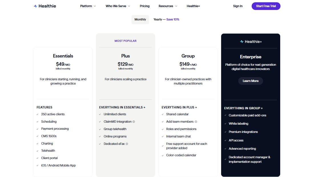Go to the Pricing page
The height and width of the screenshot is (177, 319).
(145, 6)
